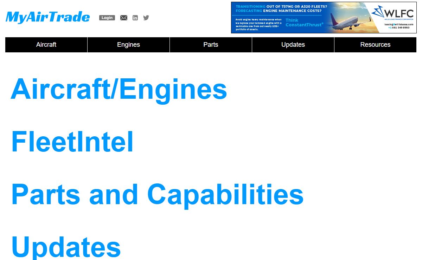Go to the FleetIntel link

(72, 142)
